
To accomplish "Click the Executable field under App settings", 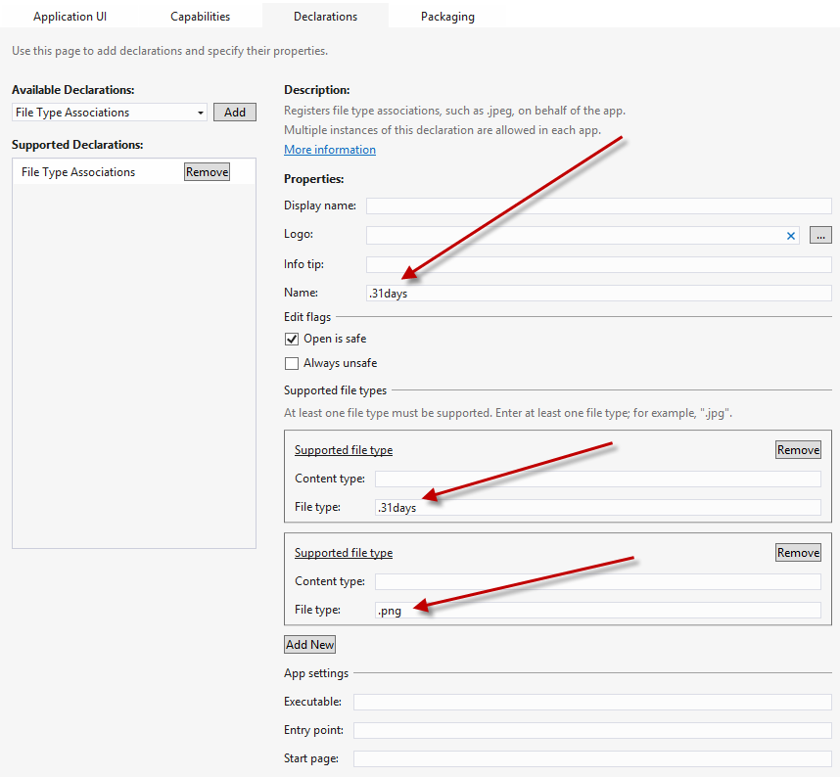I will [591, 703].
